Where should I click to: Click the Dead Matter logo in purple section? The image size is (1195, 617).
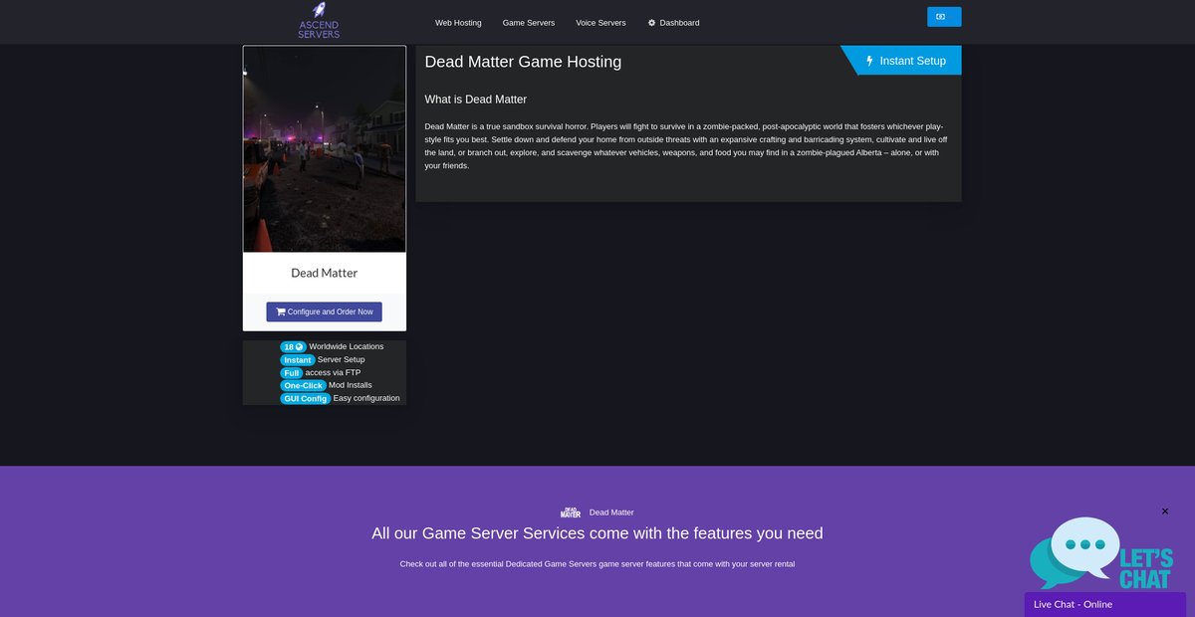[571, 513]
